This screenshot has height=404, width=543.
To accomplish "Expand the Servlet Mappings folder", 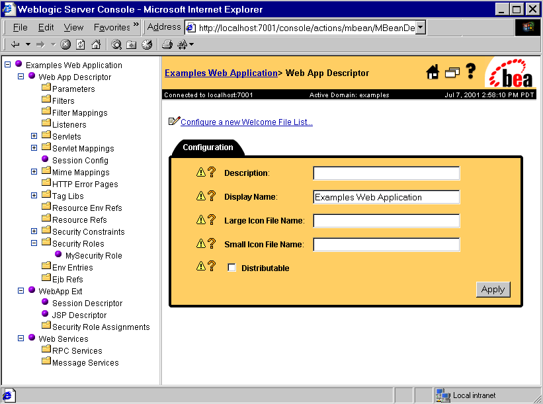I will coord(34,148).
